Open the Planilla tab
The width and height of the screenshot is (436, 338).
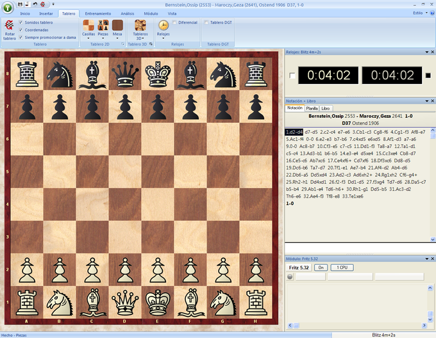tap(312, 108)
